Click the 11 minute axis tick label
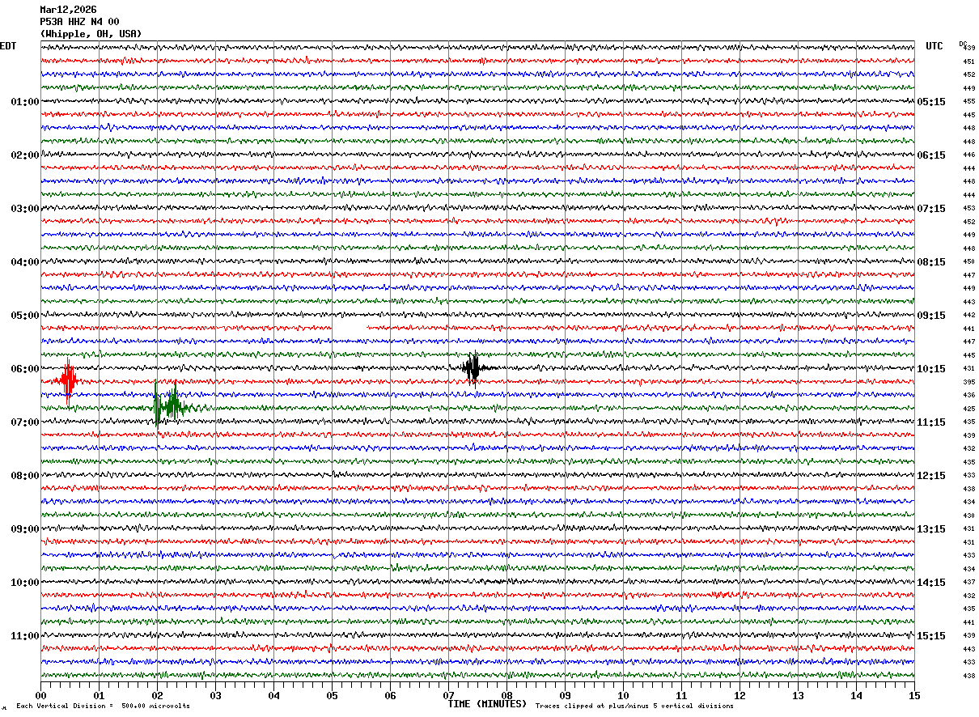979x717 pixels. coord(681,695)
